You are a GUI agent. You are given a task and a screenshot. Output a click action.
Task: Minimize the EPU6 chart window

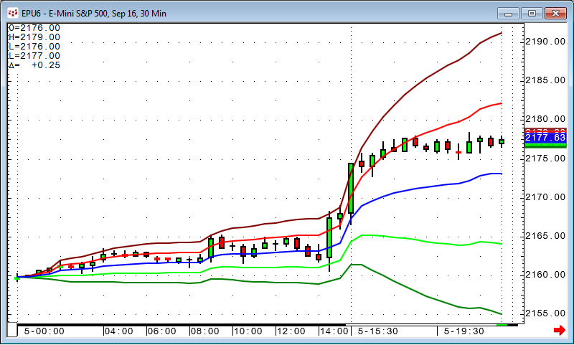[x=508, y=14]
